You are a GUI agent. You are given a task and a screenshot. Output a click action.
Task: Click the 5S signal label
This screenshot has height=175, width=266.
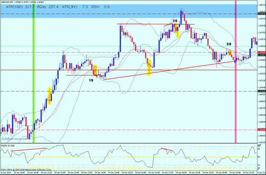coord(229,44)
